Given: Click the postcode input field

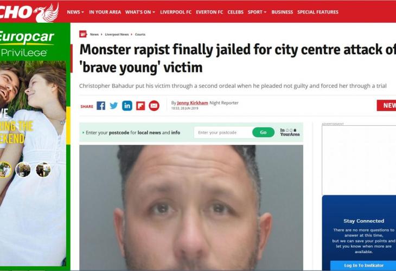Looking at the screenshot, I should pyautogui.click(x=223, y=132).
